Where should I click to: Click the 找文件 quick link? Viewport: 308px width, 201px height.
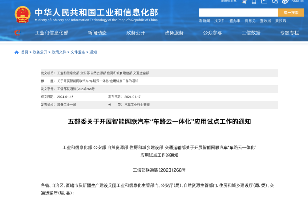[x=220, y=21]
